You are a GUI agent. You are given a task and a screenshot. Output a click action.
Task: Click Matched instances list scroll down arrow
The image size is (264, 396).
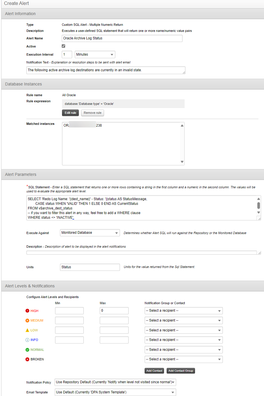(182, 162)
